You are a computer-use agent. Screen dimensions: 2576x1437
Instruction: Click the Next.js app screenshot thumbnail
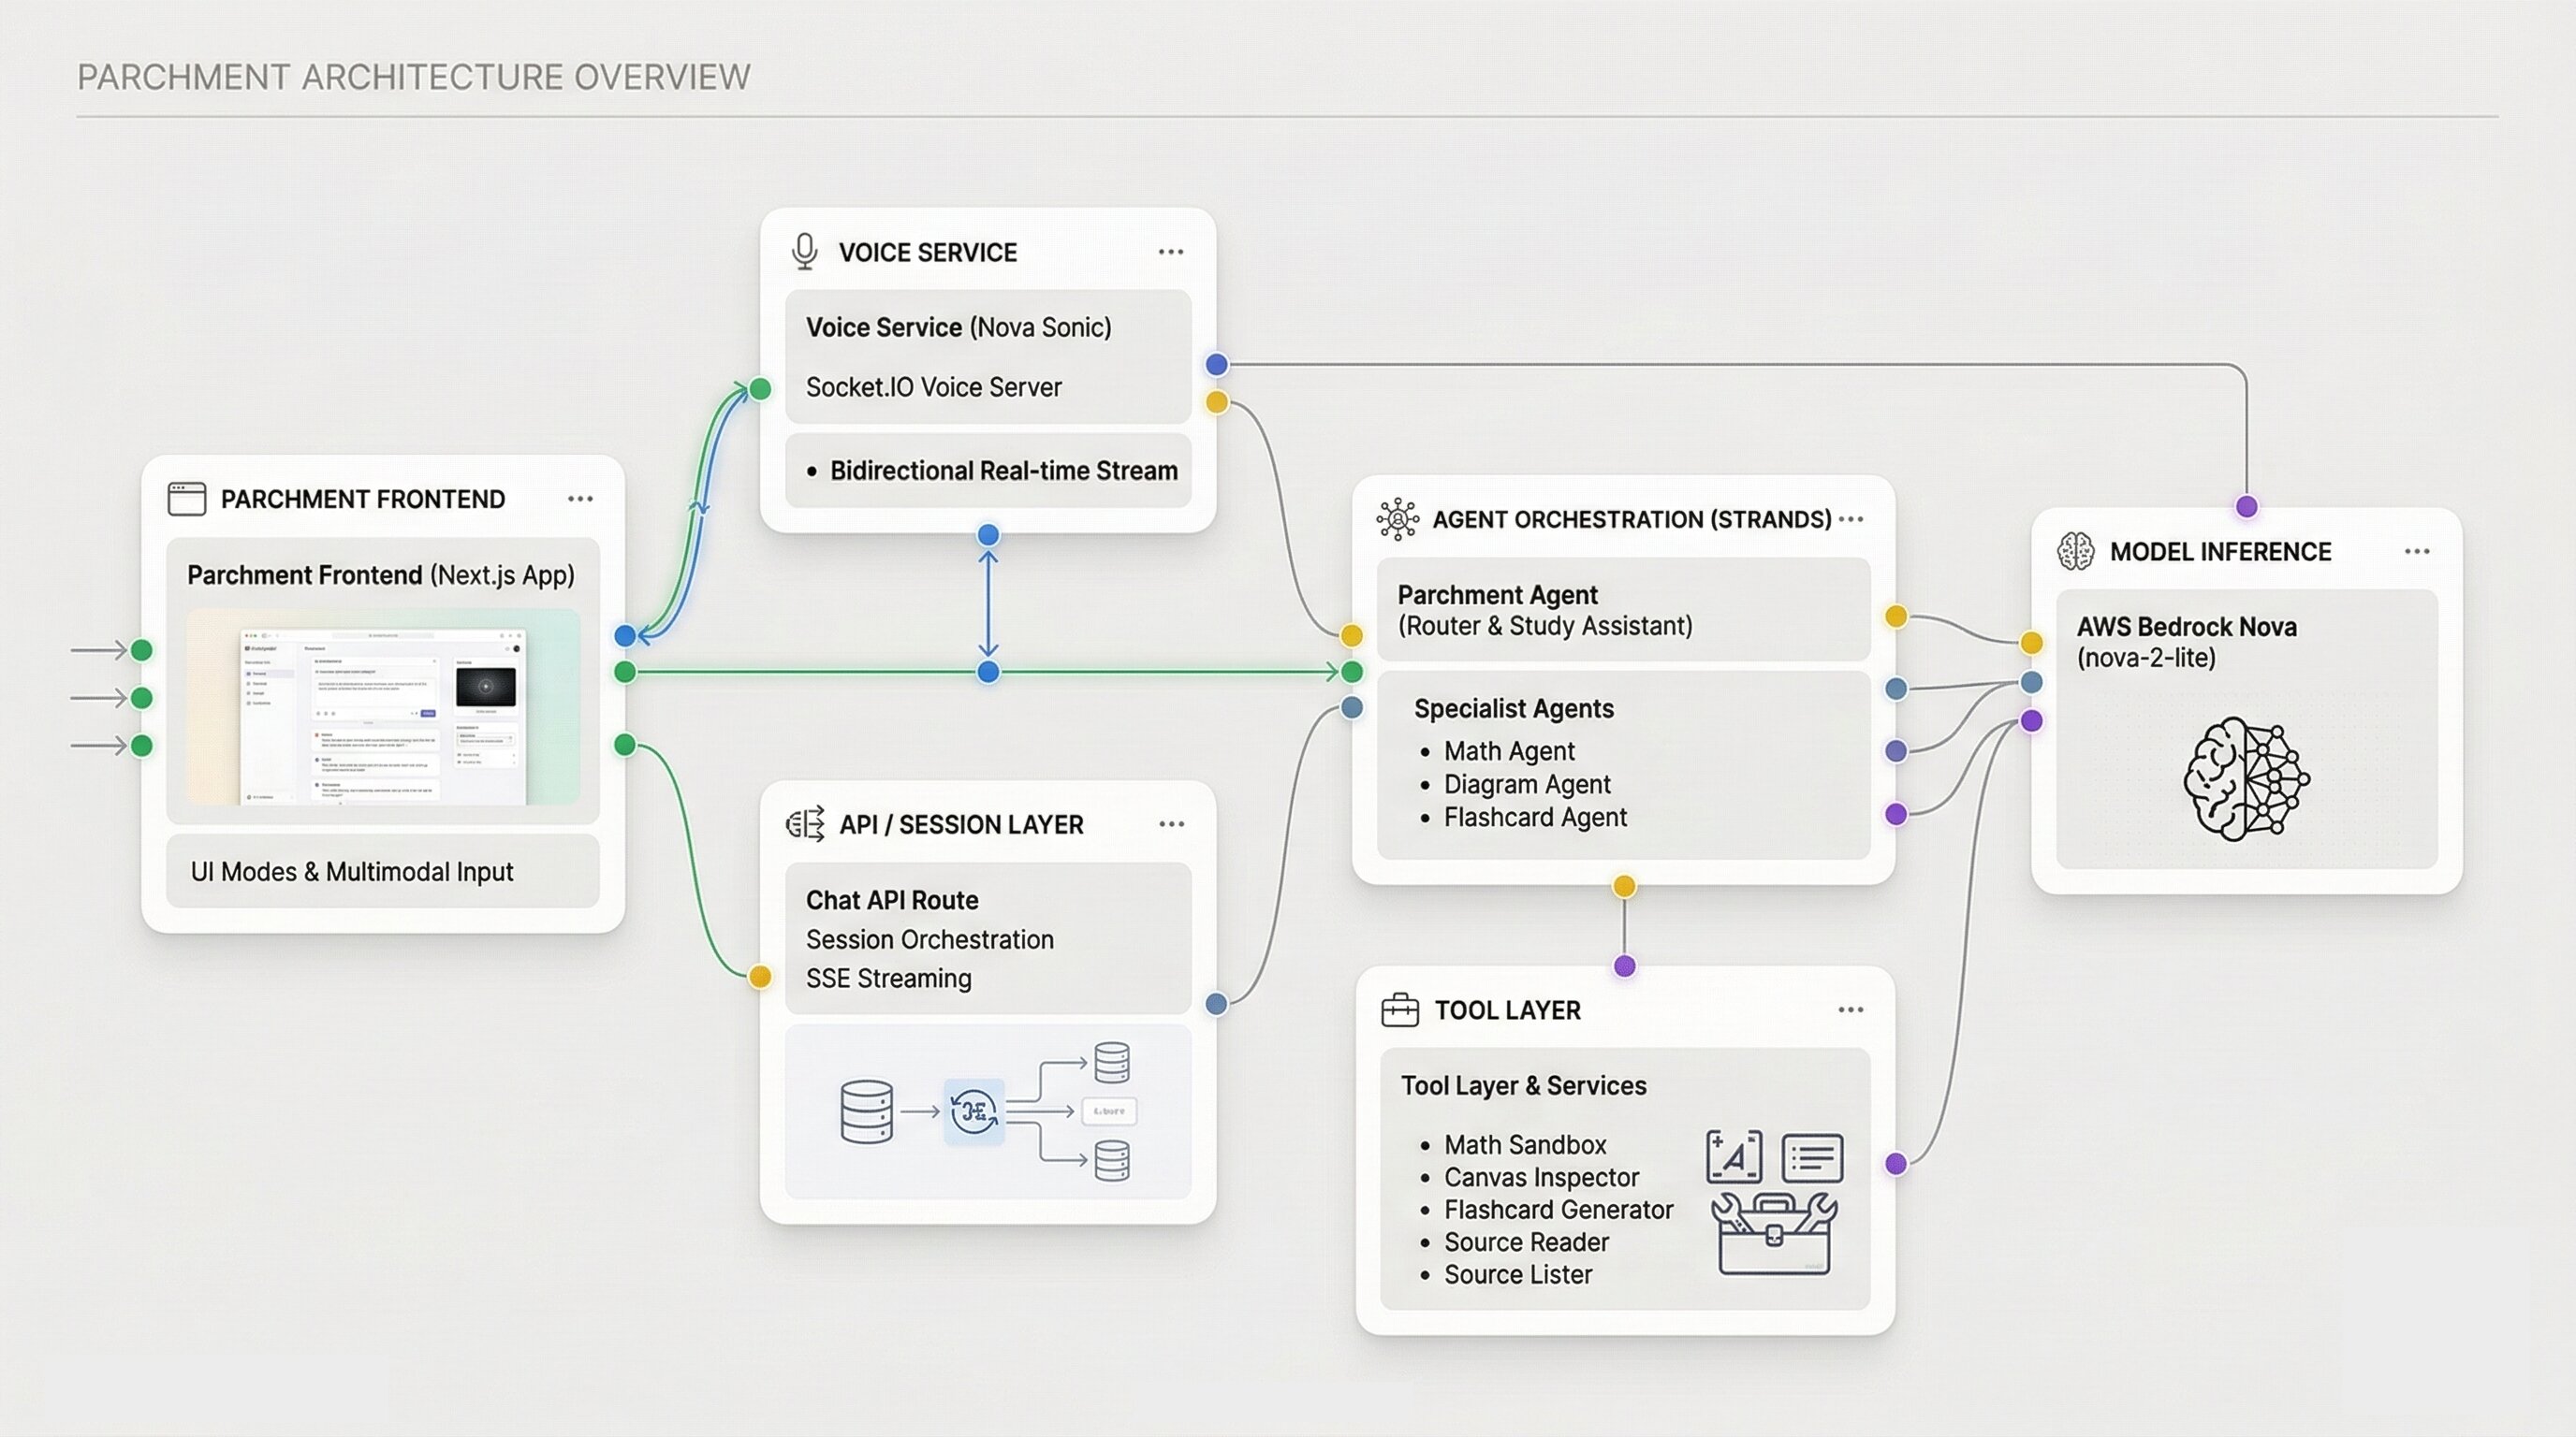pos(383,706)
